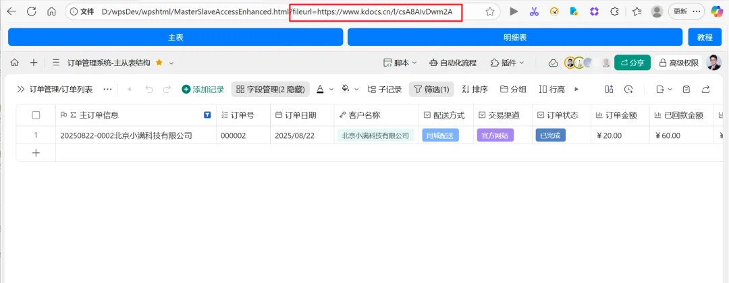The height and width of the screenshot is (283, 729).
Task: Click the 已完成 status tag
Action: click(x=551, y=135)
